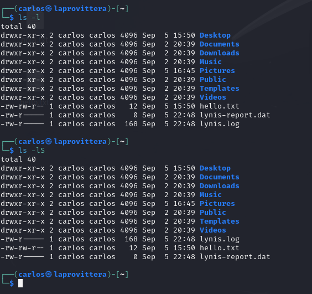The image size is (312, 294).
Task: Click the Public directory in first listing
Action: 213,80
